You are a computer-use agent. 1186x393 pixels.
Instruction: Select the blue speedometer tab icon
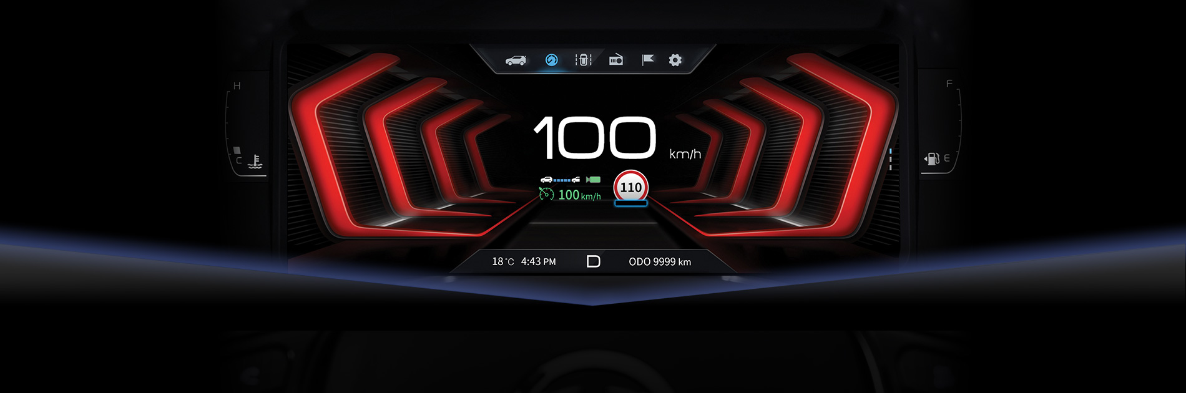(551, 60)
